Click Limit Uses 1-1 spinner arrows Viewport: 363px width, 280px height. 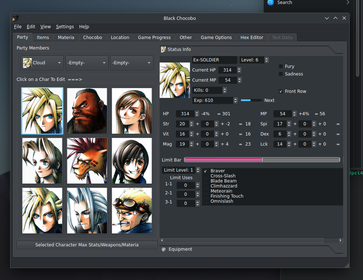(198, 185)
